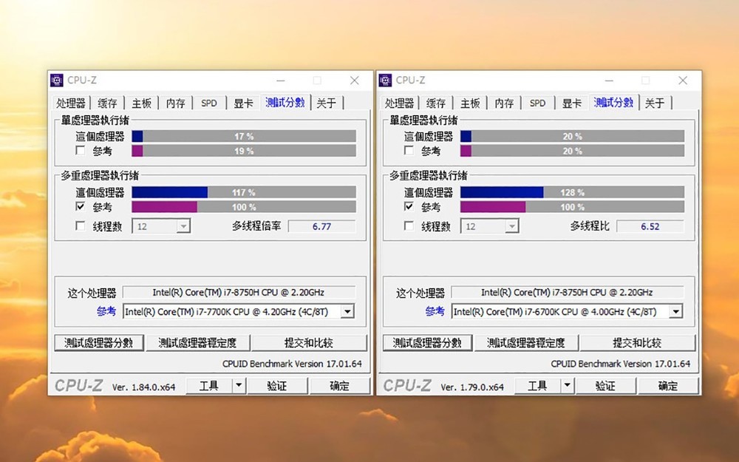Screen dimensions: 739x462
Task: Open 工具 dropdown arrow in right window
Action: point(567,386)
